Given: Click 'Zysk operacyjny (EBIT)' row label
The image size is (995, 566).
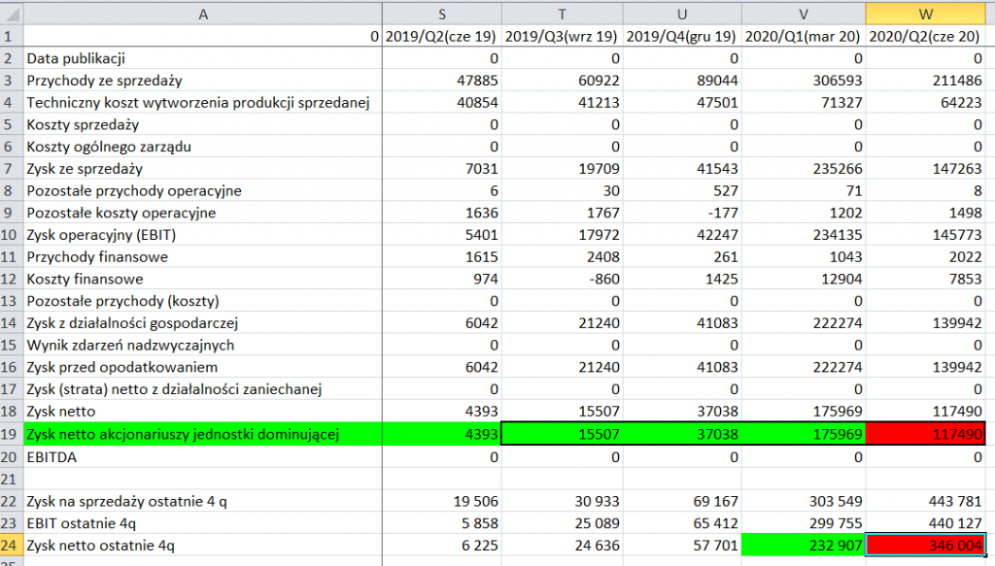Looking at the screenshot, I should [202, 235].
